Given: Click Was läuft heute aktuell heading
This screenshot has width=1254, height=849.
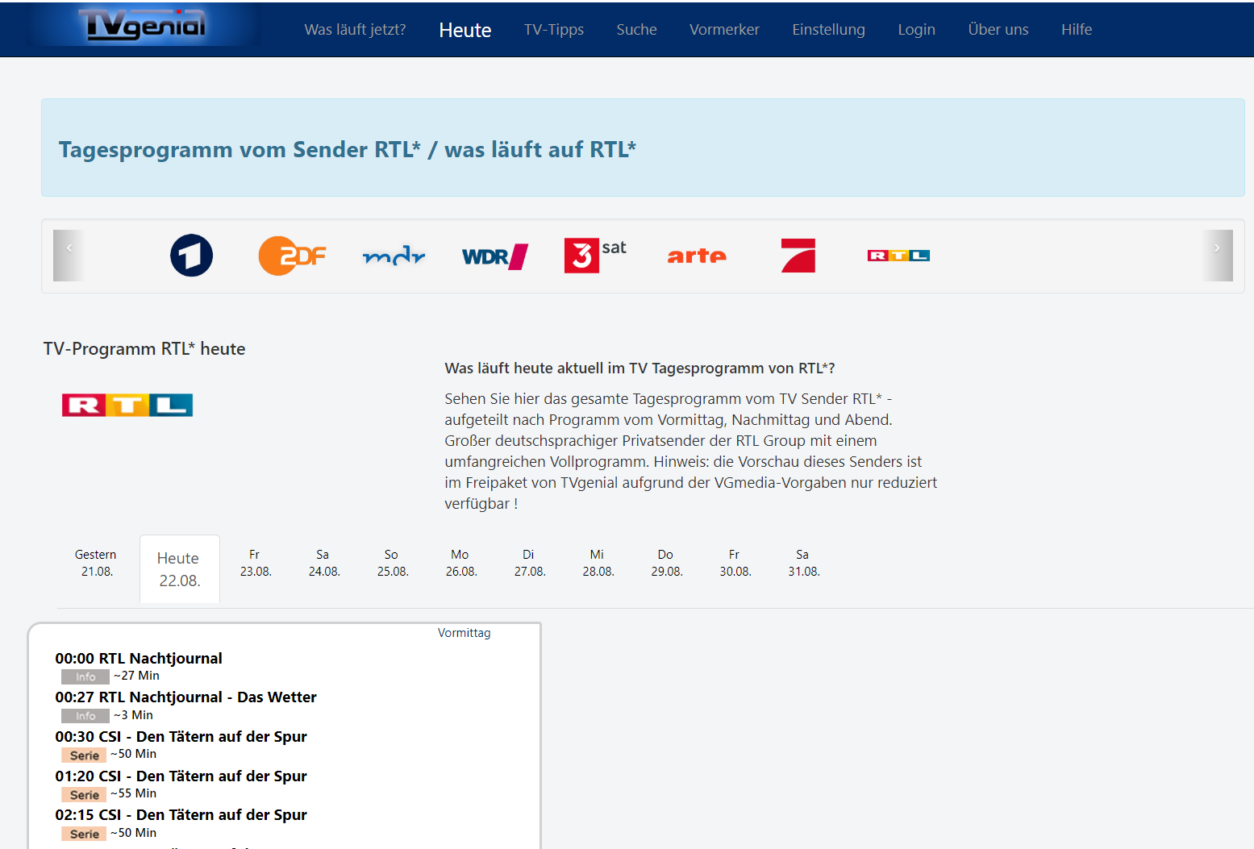Looking at the screenshot, I should point(639,368).
